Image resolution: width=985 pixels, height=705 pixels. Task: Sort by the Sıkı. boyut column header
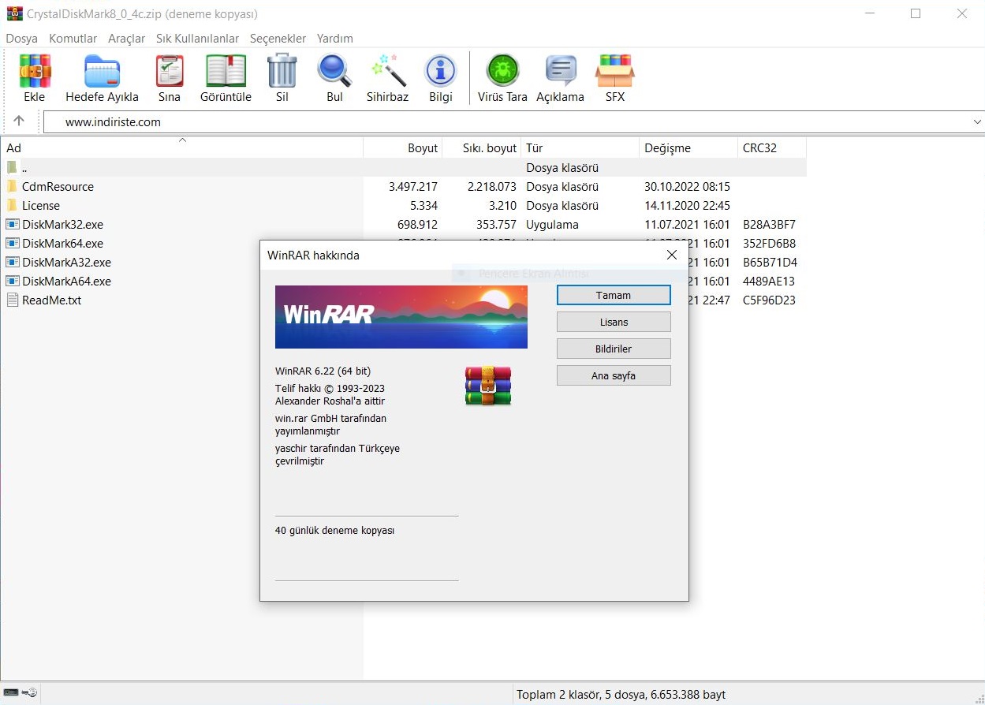pyautogui.click(x=482, y=147)
